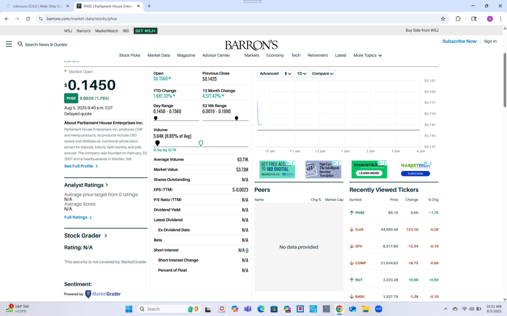Launch File Explorer from taskbar

click(x=365, y=309)
